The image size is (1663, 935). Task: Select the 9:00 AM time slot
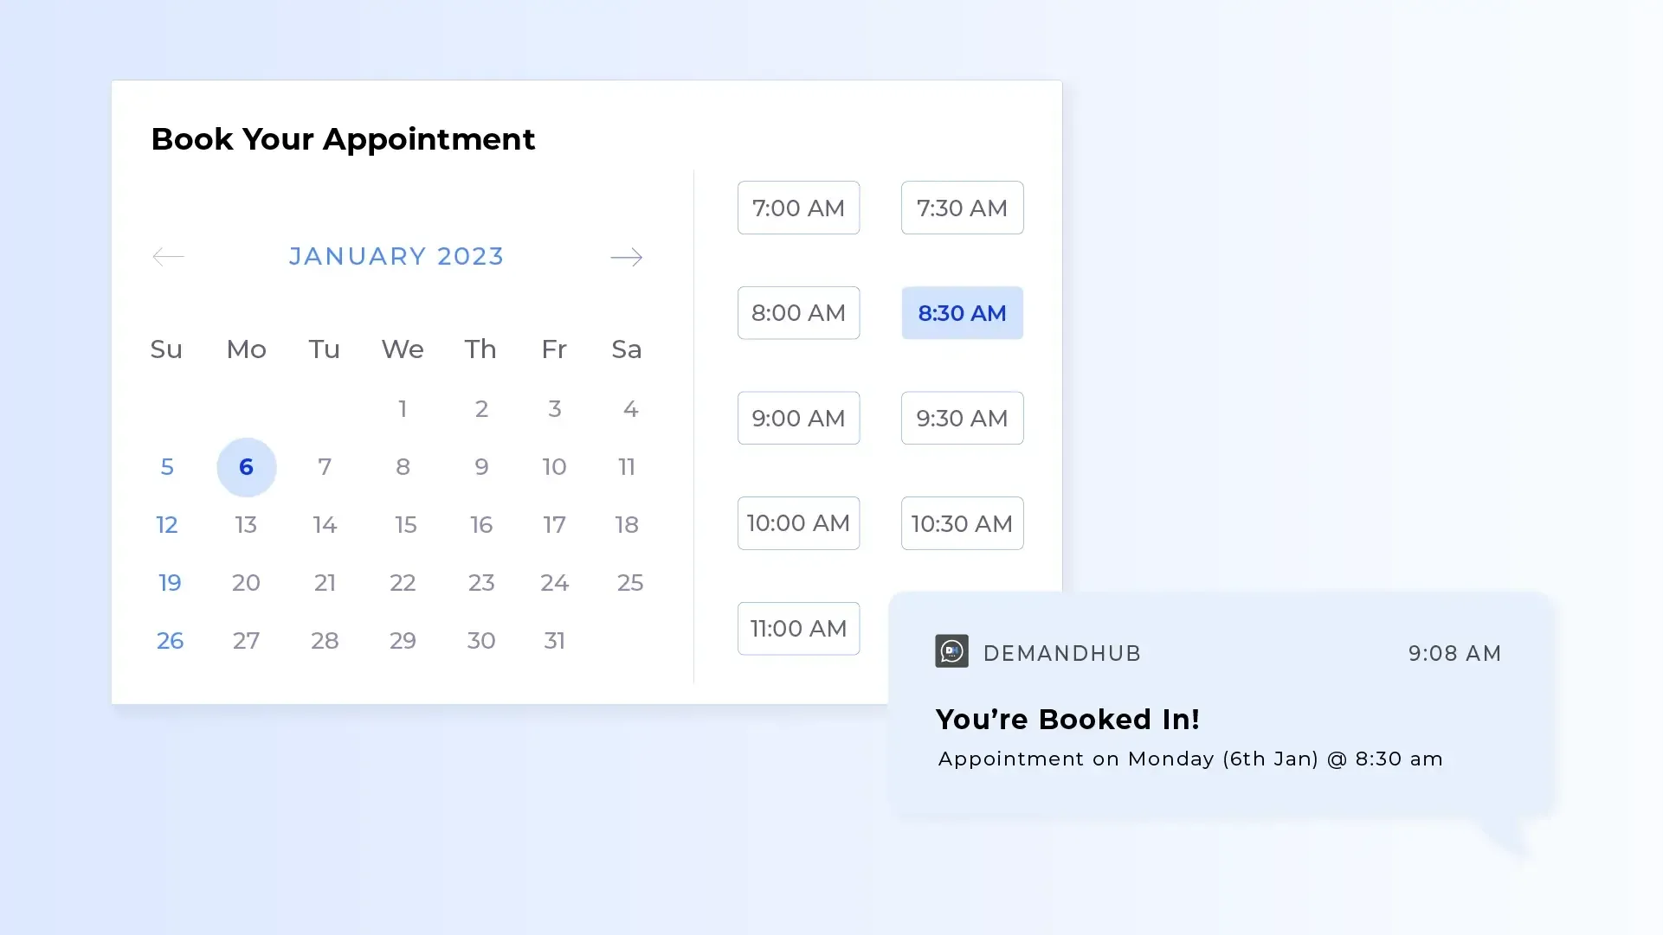pos(798,418)
